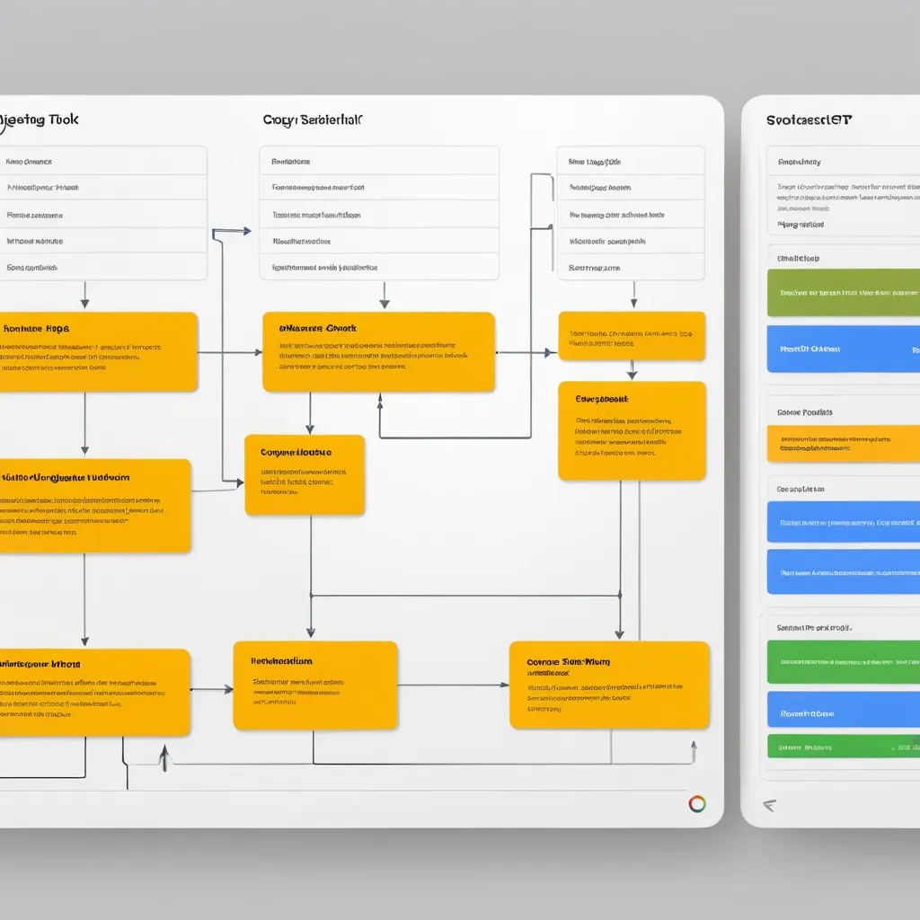
Task: Select the yellow node left of 'Ilocteheatiom'
Action: [93, 693]
